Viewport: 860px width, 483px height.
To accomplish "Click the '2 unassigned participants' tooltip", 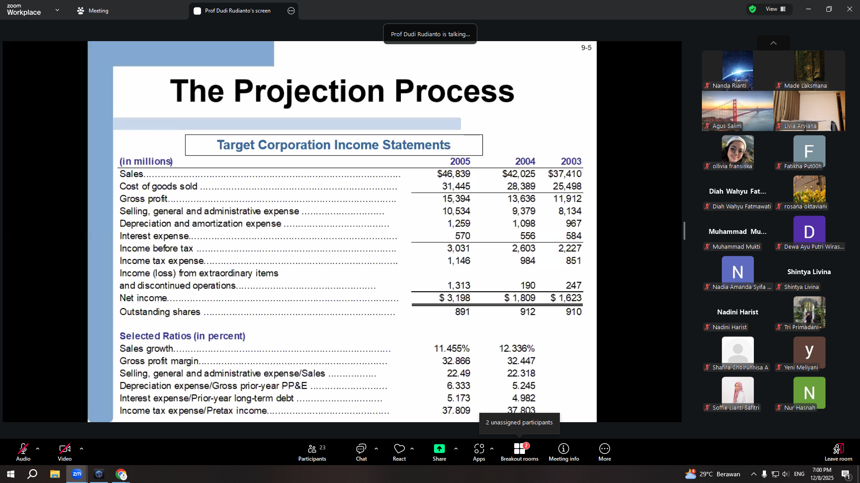I will 519,423.
